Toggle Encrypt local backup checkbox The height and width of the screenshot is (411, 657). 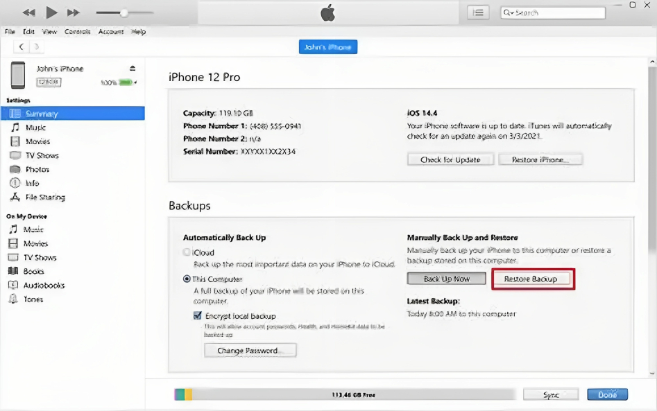coord(197,315)
